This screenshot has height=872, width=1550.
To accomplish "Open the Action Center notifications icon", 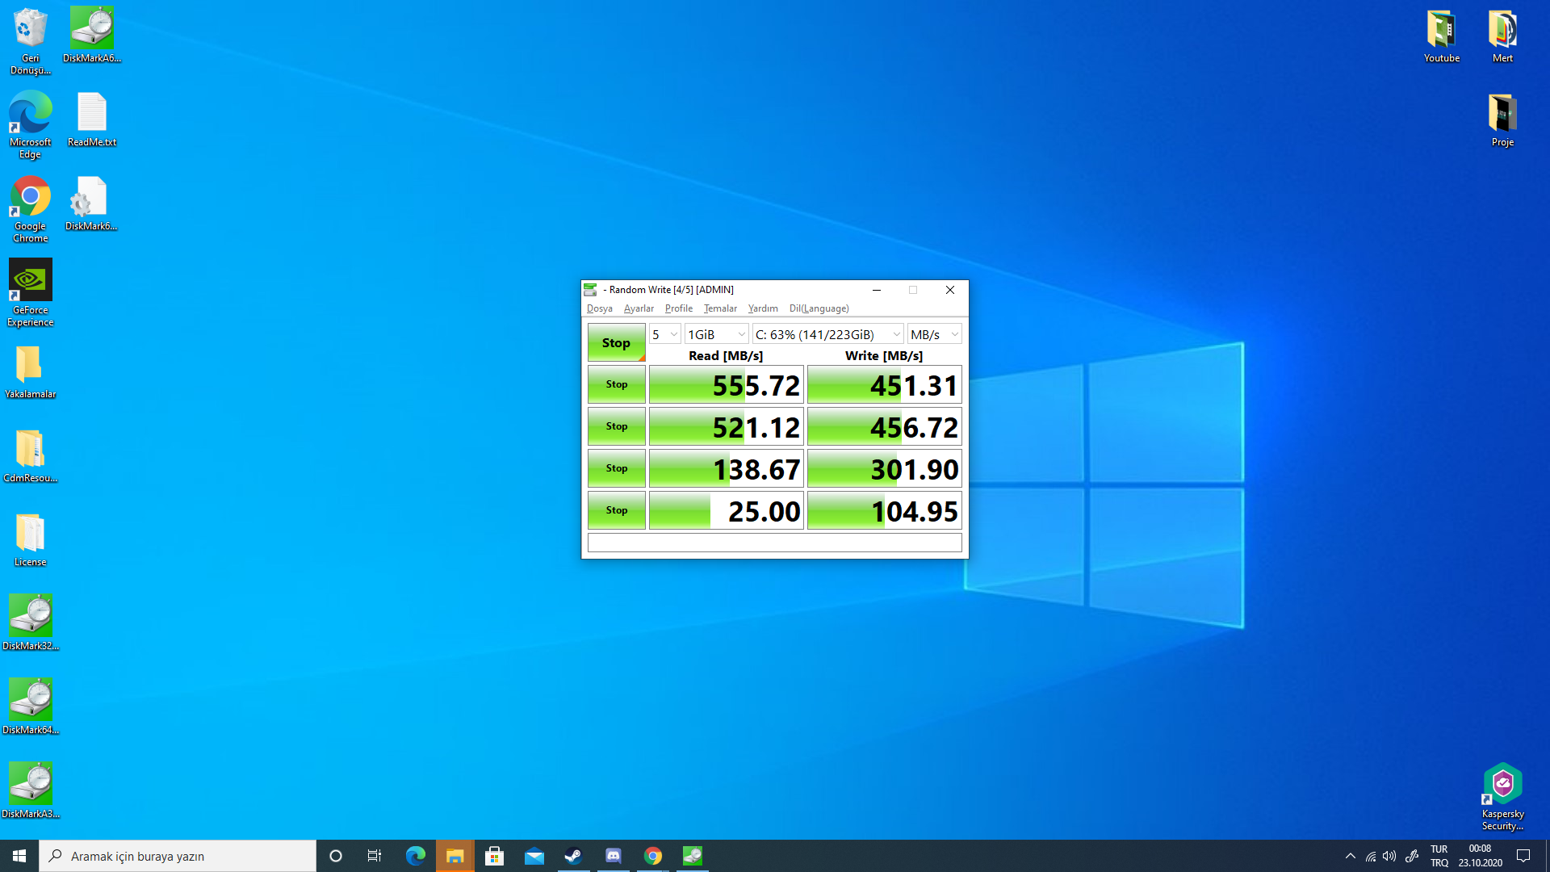I will [1523, 856].
